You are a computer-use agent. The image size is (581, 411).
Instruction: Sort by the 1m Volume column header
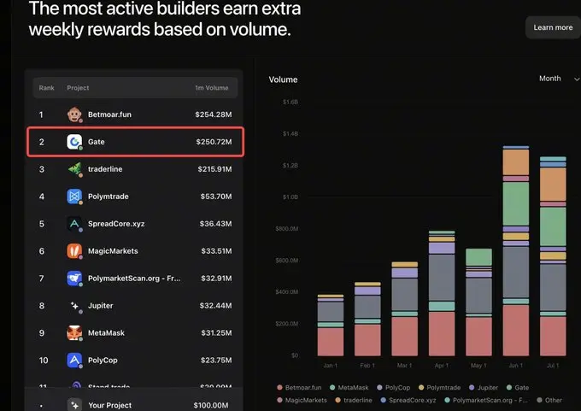tap(212, 88)
